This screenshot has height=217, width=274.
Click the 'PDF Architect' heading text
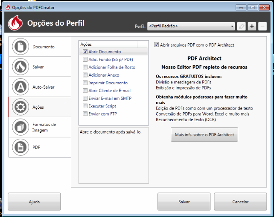coord(204,58)
